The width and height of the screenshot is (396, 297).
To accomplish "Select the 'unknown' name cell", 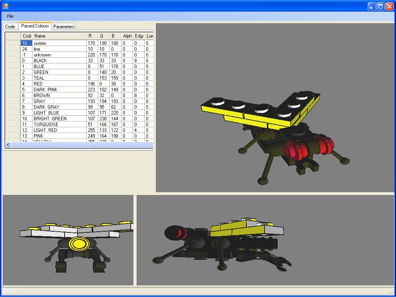I will point(59,55).
